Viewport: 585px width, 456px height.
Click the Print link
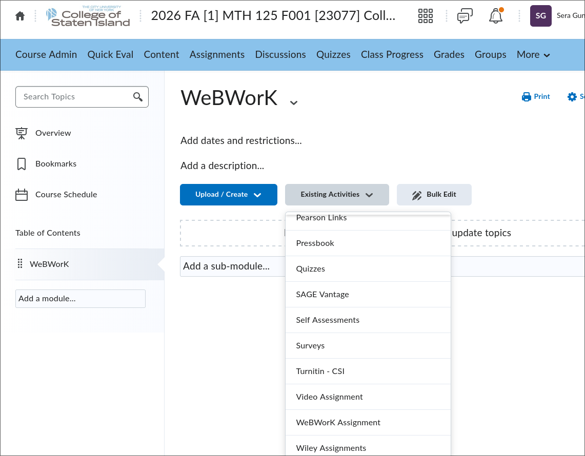click(536, 97)
